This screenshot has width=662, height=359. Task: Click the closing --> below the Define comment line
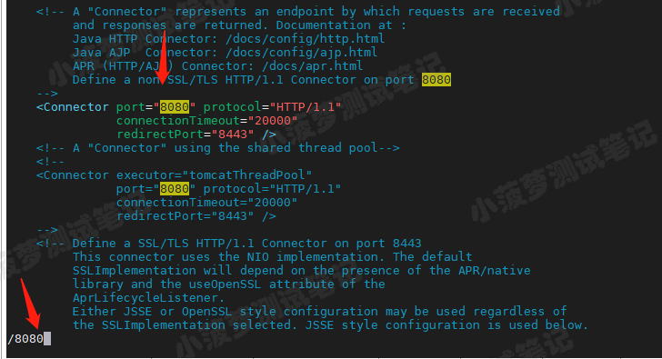(x=47, y=94)
